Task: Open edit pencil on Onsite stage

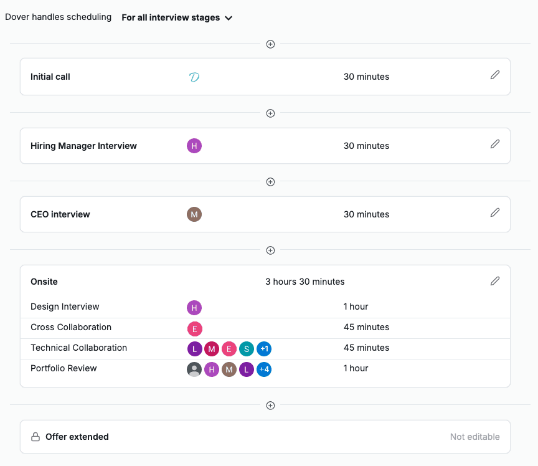Action: [x=495, y=281]
